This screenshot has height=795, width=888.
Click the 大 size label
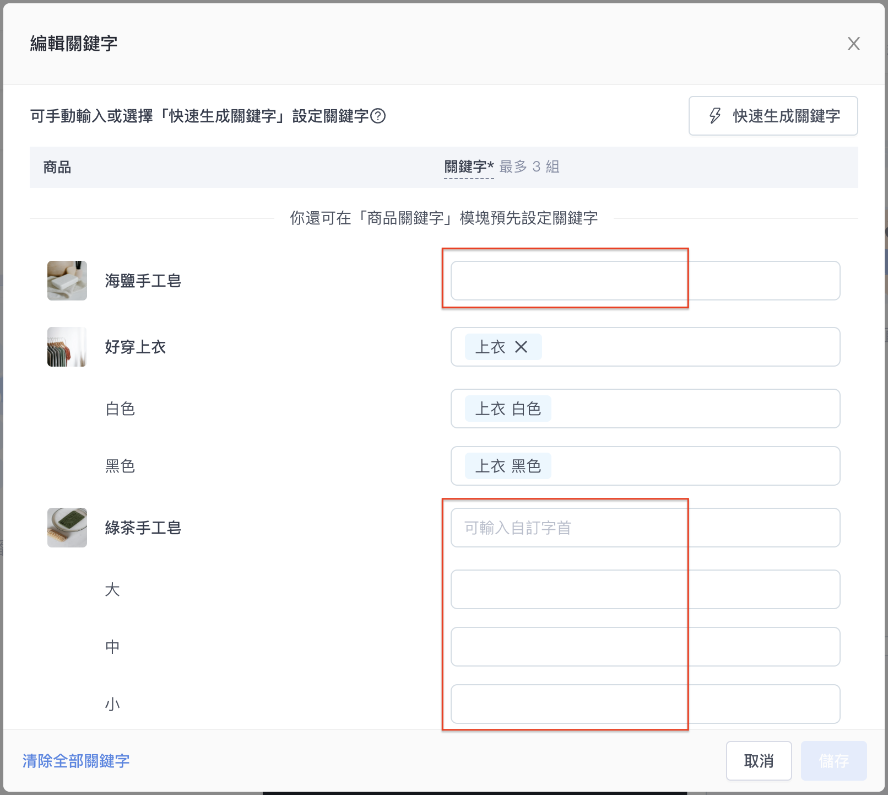coord(112,589)
